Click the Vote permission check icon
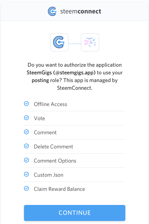 click(26, 118)
